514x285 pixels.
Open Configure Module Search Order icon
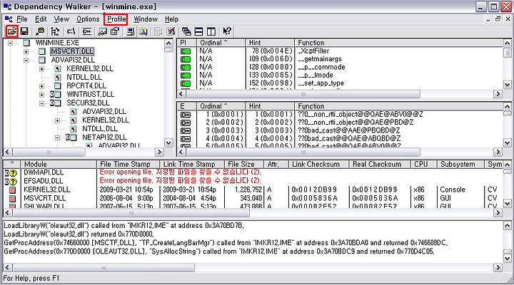[x=143, y=31]
